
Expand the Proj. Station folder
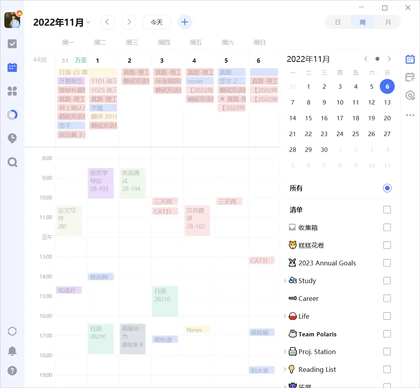point(285,352)
